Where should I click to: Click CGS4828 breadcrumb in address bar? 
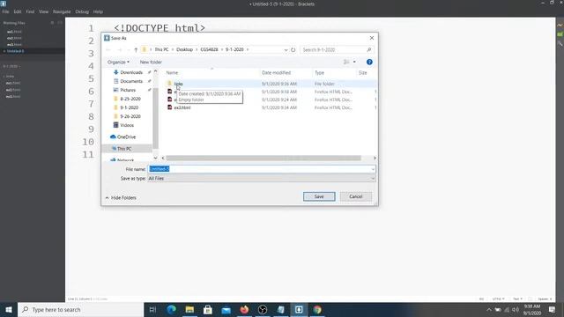pos(210,49)
